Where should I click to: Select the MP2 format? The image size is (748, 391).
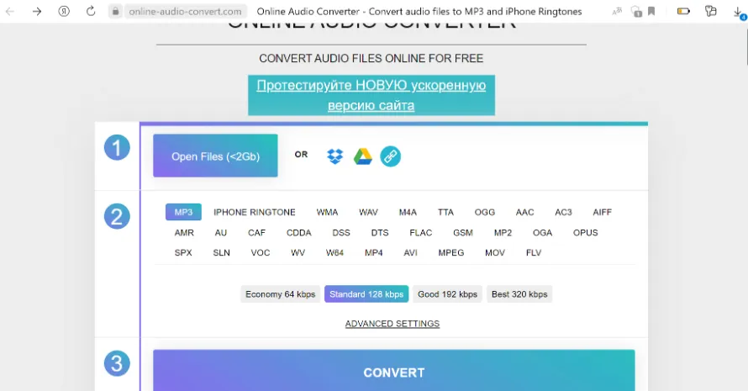[503, 233]
